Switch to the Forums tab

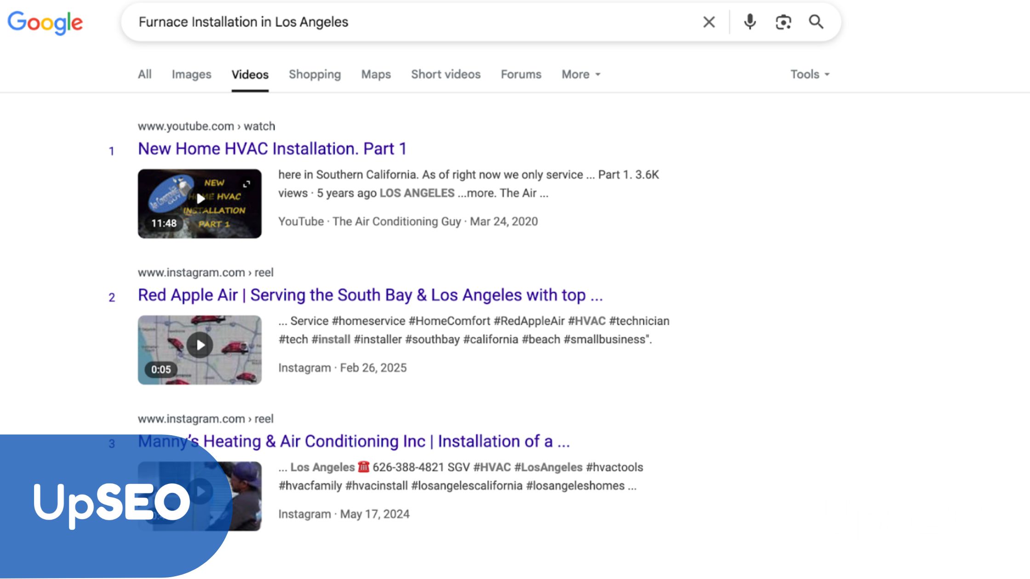coord(521,74)
